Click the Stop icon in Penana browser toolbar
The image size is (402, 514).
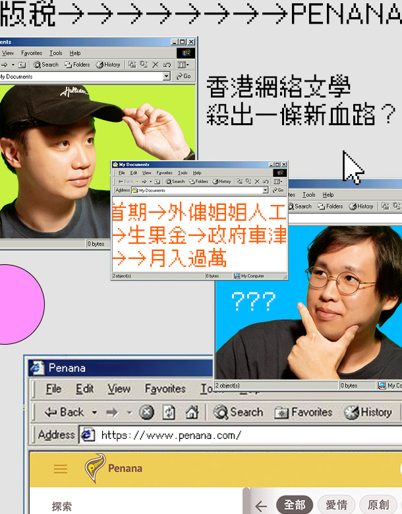pyautogui.click(x=146, y=413)
